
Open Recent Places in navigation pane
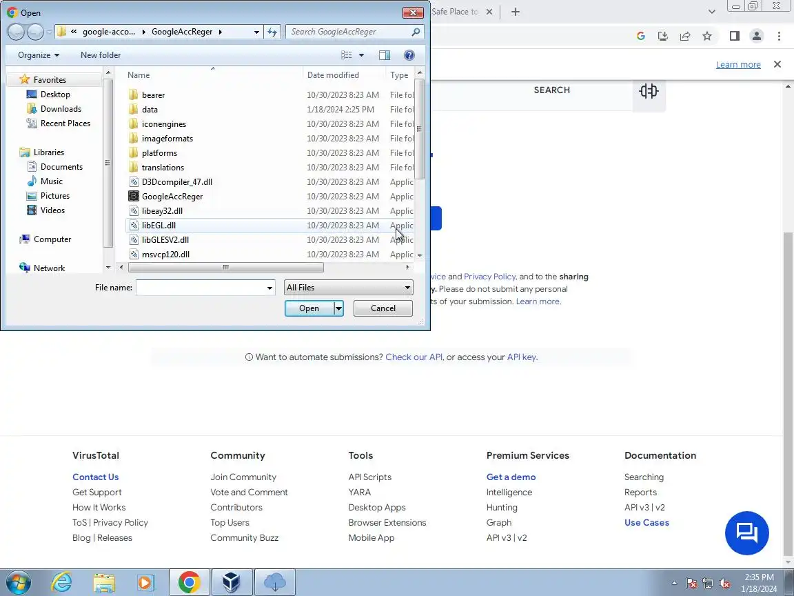[x=65, y=123]
